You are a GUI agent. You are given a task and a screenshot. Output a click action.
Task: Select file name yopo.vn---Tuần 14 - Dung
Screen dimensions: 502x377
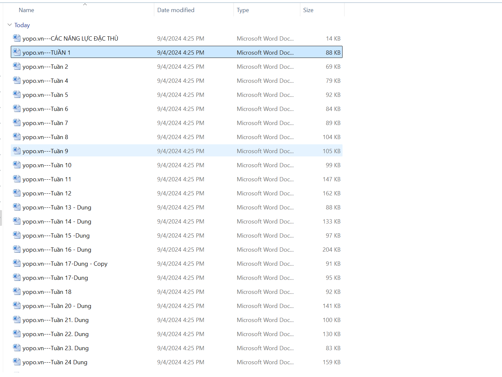click(x=57, y=222)
